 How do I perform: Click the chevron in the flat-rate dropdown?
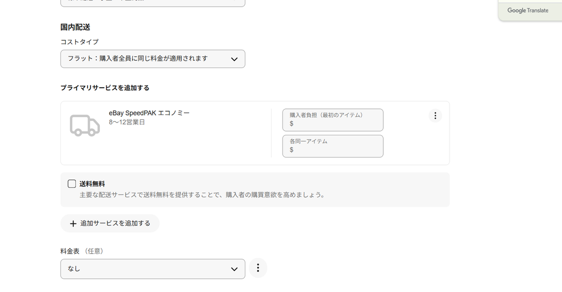click(234, 59)
